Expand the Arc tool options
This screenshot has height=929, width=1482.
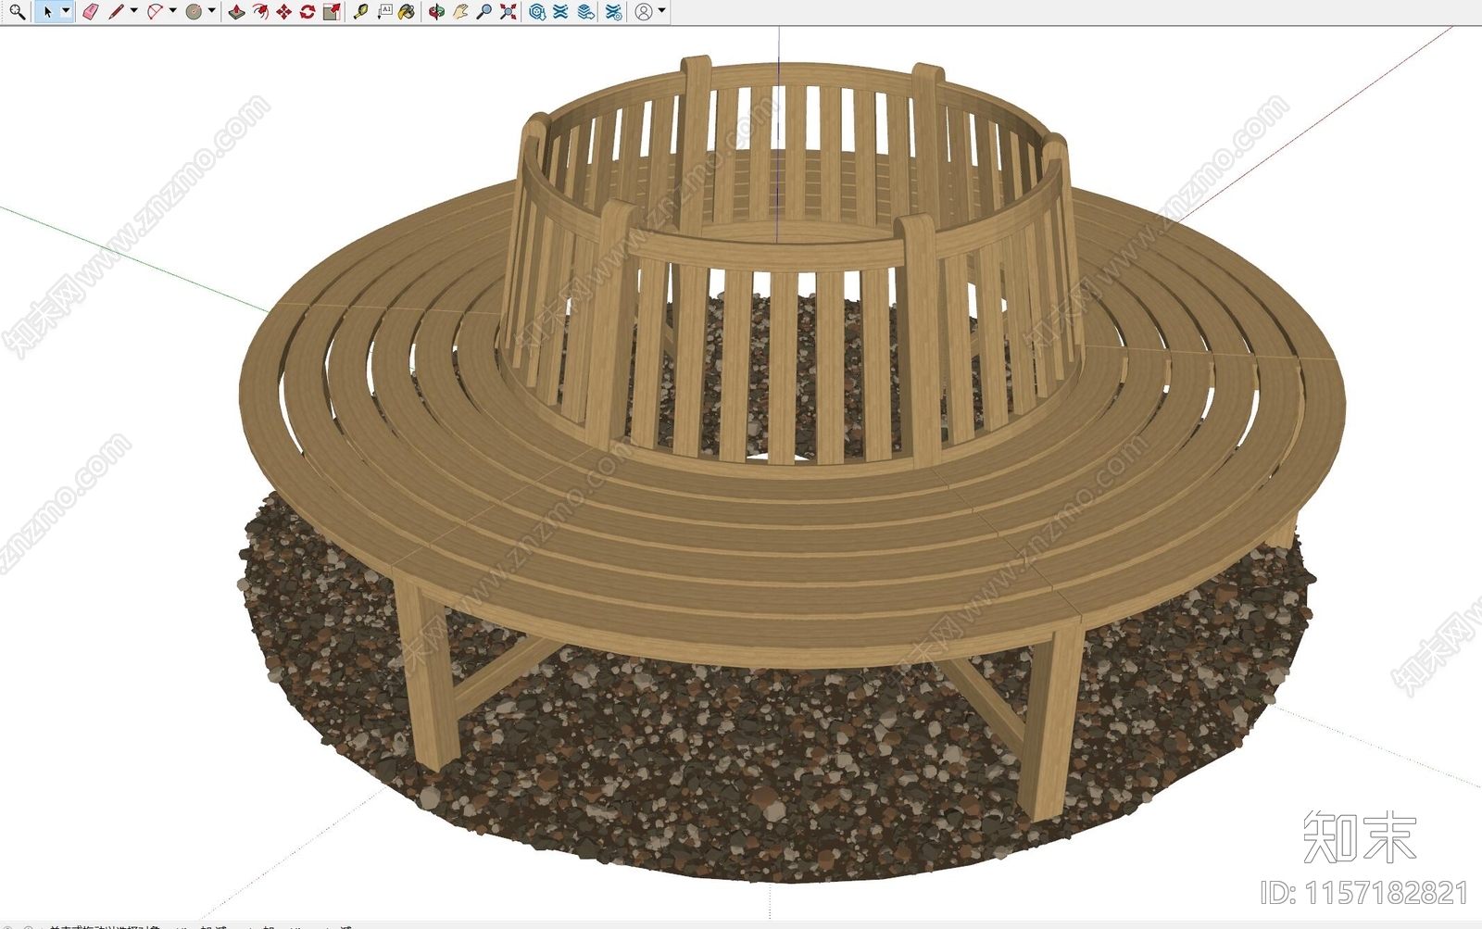click(172, 12)
